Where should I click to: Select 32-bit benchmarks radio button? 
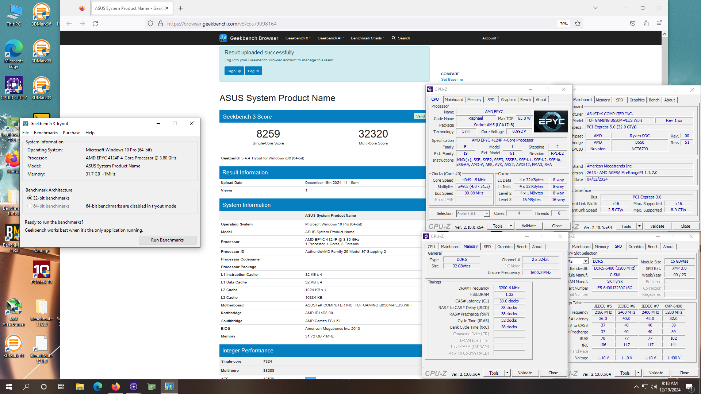tap(30, 198)
